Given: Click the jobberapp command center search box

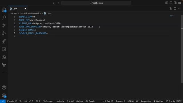Looking at the screenshot, I should (96, 3).
